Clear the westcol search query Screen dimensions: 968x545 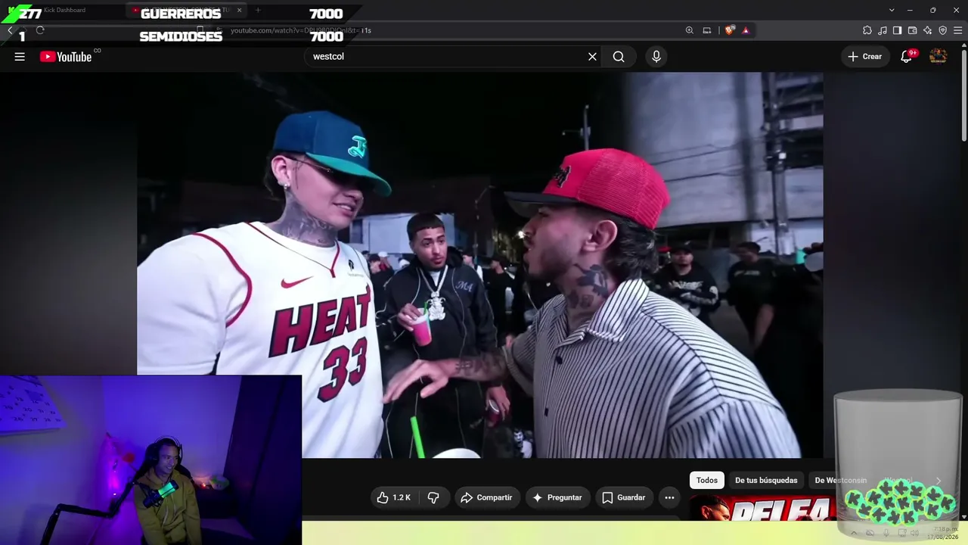click(592, 57)
